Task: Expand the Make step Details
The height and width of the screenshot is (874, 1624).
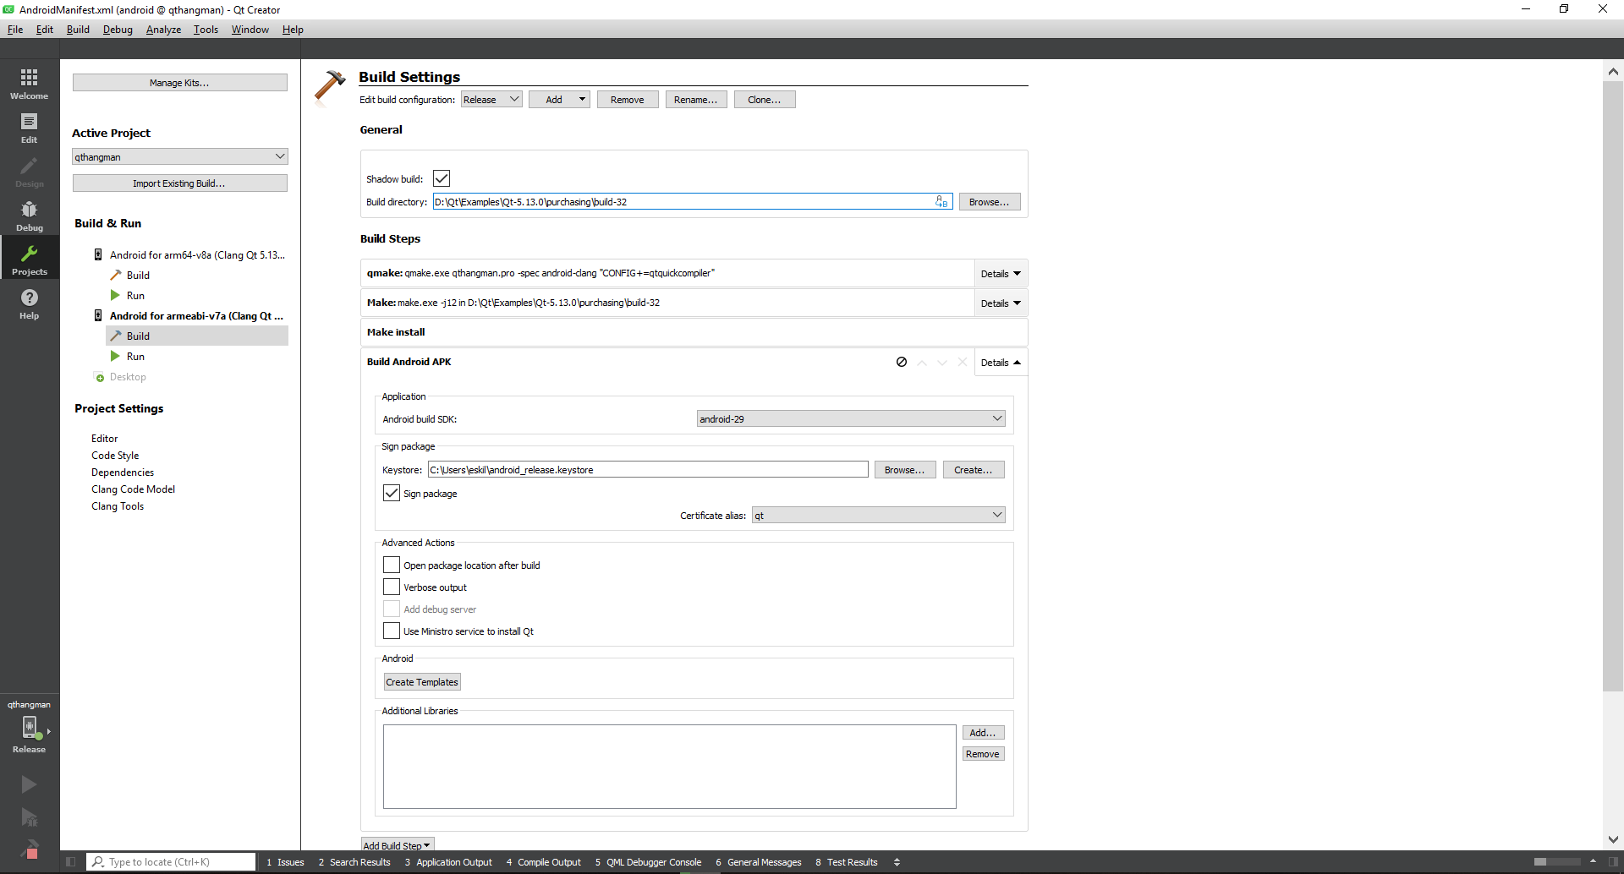Action: click(1001, 303)
